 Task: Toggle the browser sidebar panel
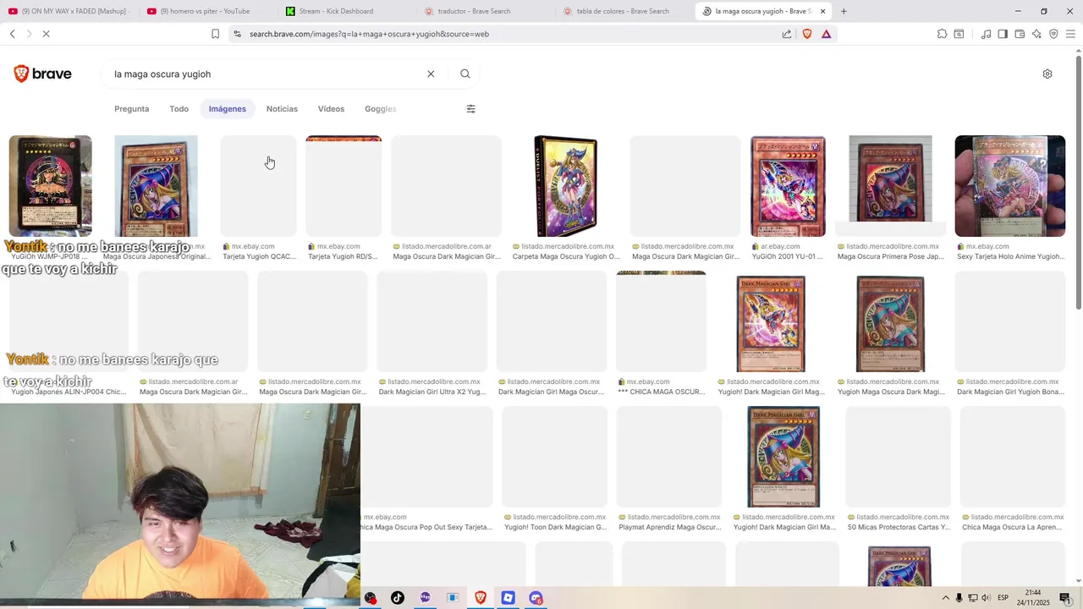point(1003,34)
